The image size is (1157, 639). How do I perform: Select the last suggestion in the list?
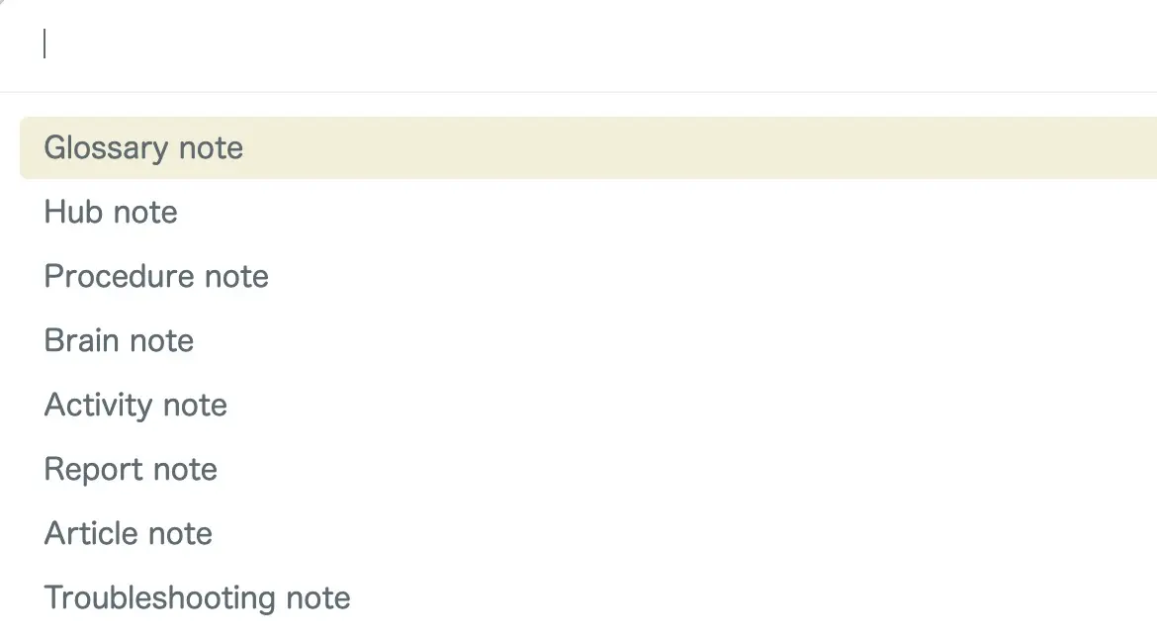[197, 598]
